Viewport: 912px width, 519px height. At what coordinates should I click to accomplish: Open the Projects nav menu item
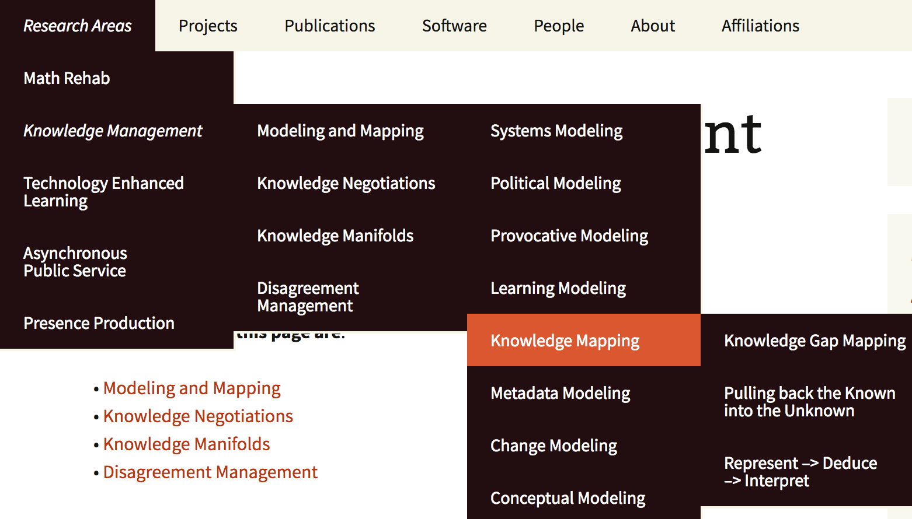pos(208,26)
